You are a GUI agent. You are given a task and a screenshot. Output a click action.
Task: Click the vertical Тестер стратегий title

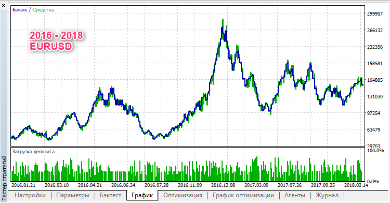click(x=4, y=178)
